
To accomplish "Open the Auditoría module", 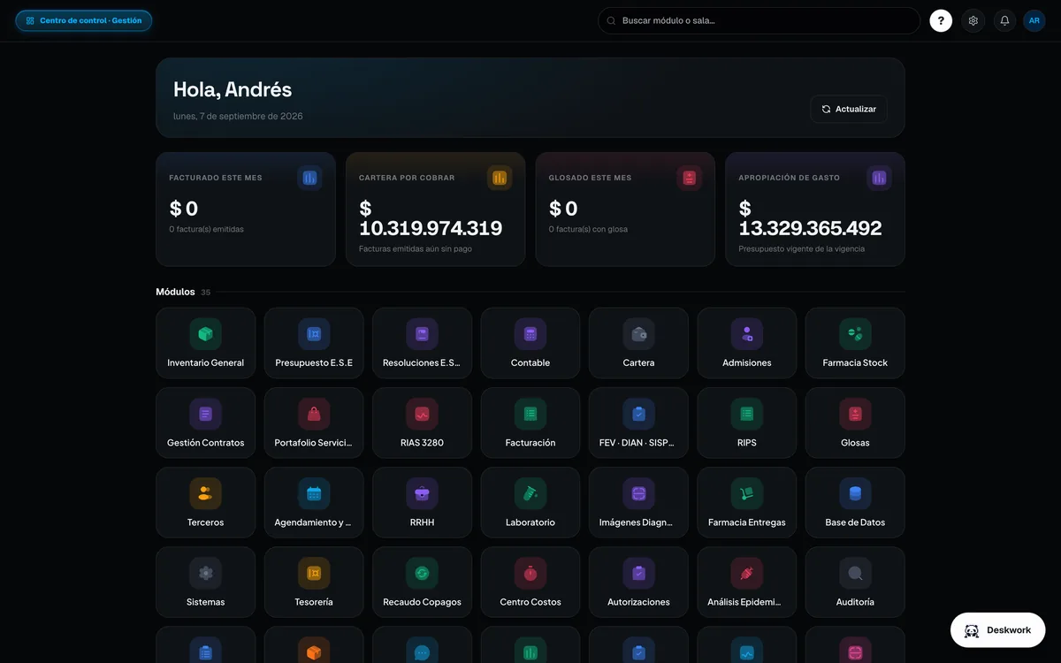I will (855, 582).
